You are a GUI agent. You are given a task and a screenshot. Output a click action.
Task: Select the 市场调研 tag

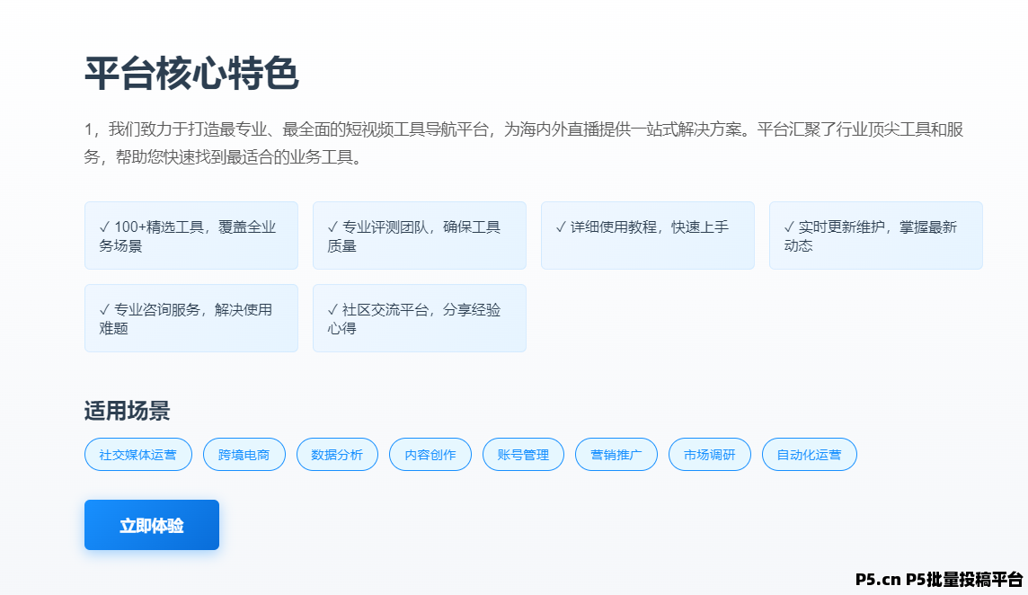(709, 454)
